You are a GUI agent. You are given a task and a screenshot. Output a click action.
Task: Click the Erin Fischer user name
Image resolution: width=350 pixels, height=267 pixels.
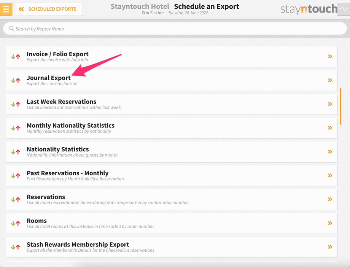[153, 13]
